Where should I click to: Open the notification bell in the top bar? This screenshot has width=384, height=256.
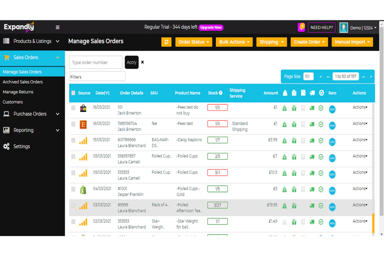point(301,27)
